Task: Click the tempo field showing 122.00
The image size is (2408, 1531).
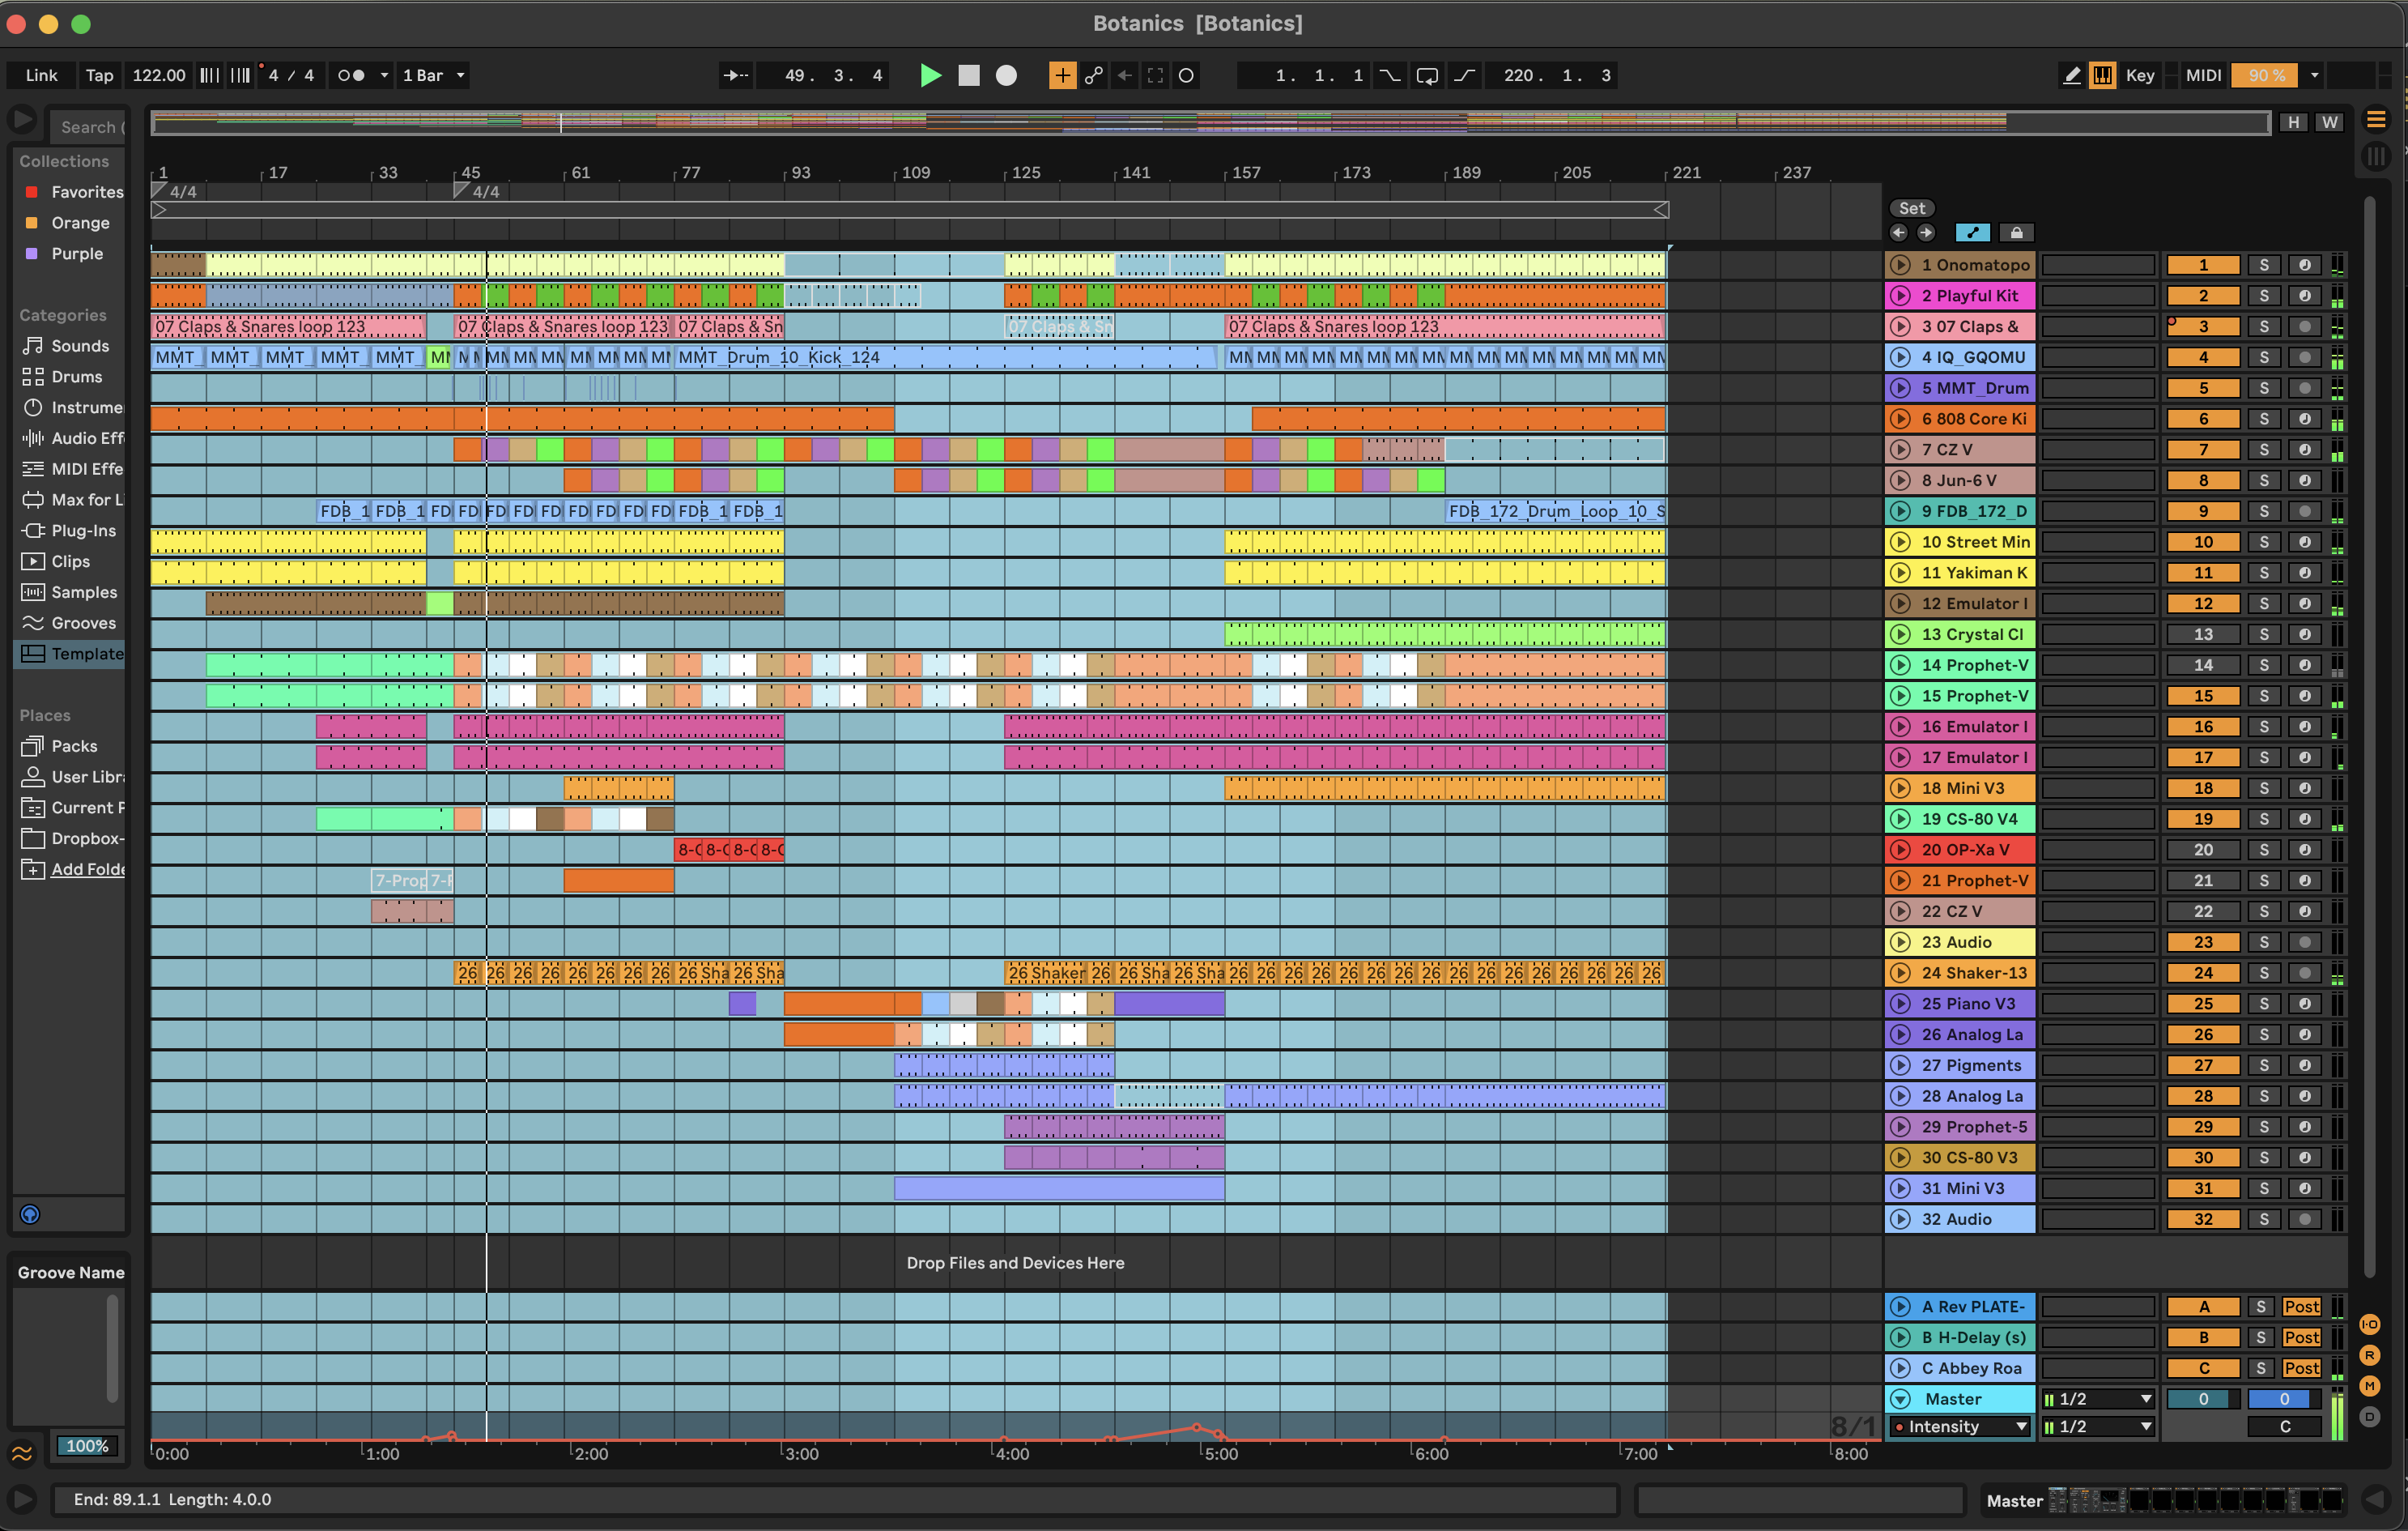Action: point(159,75)
